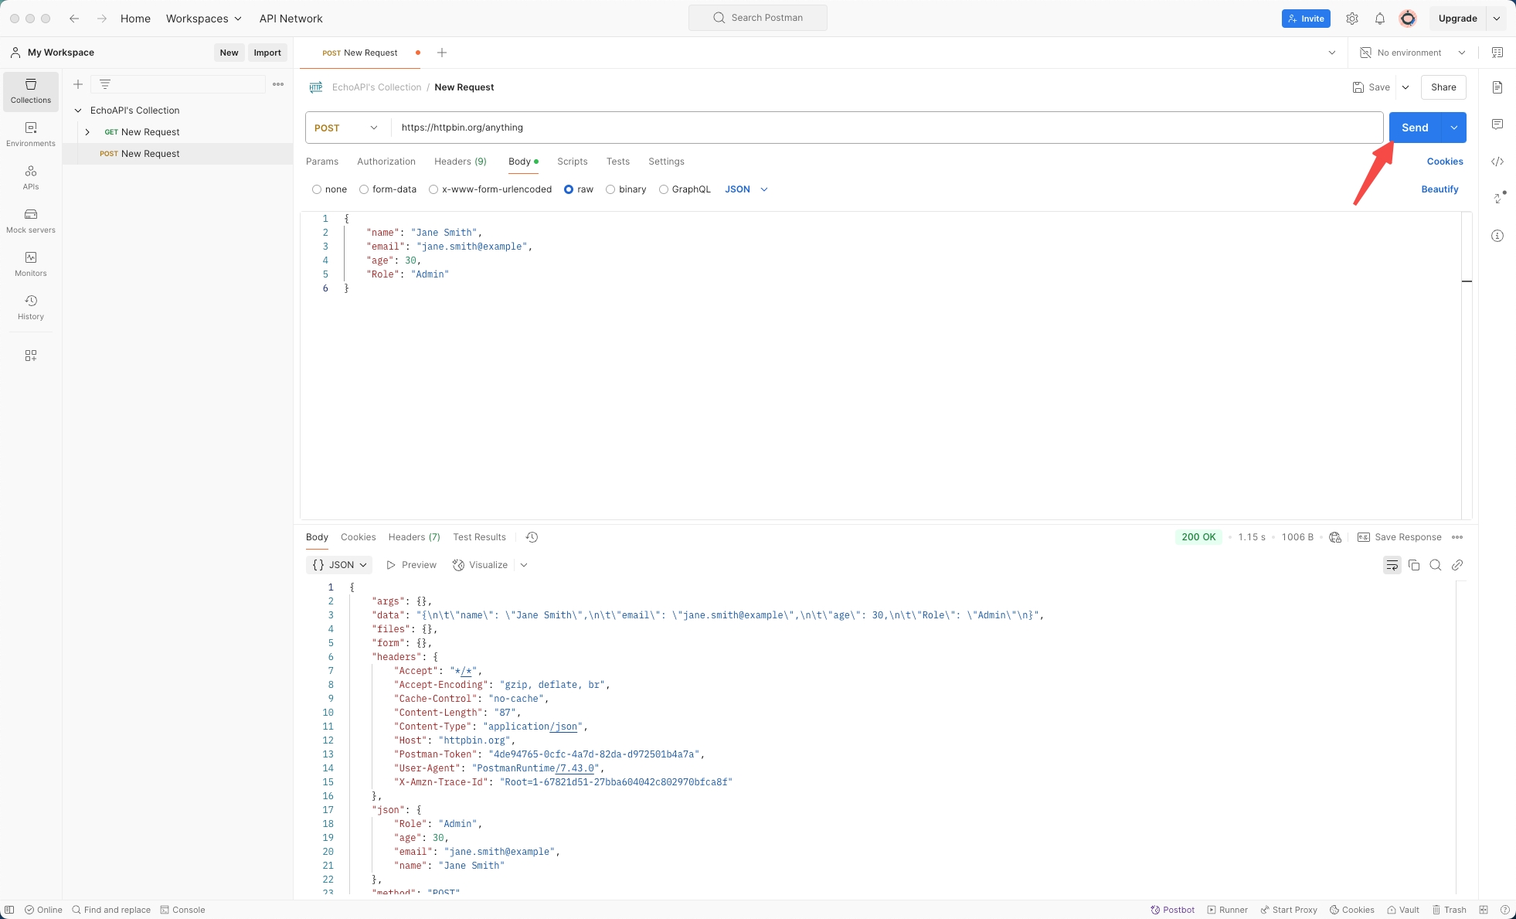The height and width of the screenshot is (919, 1516).
Task: Click the Beautify response icon
Action: click(x=1392, y=565)
